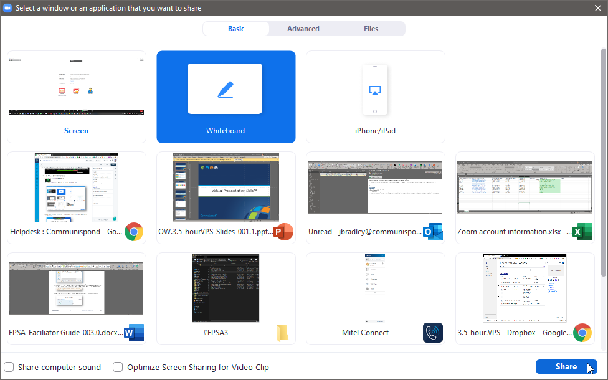Image resolution: width=608 pixels, height=380 pixels.
Task: Click 'Unread - jbradley@communispo...' label text
Action: point(365,232)
